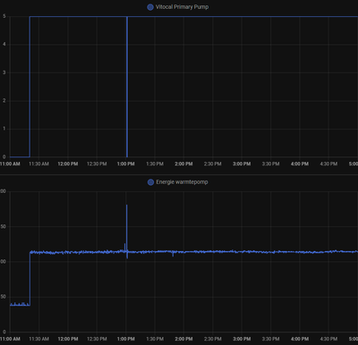The image size is (358, 345).
Task: Click the energy peak spike in lower chart
Action: [127, 226]
